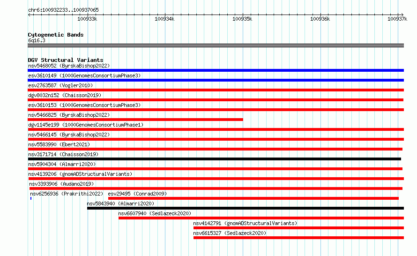Open the esv29495 (Conrad2009) label
The width and height of the screenshot is (417, 256).
pyautogui.click(x=137, y=194)
